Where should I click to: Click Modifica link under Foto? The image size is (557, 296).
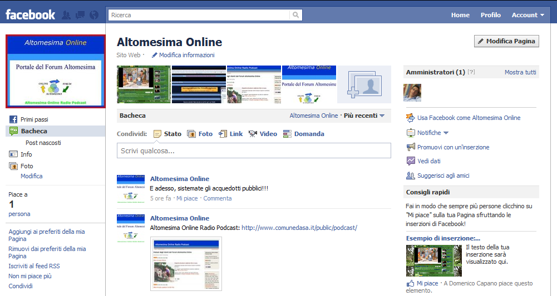[31, 176]
